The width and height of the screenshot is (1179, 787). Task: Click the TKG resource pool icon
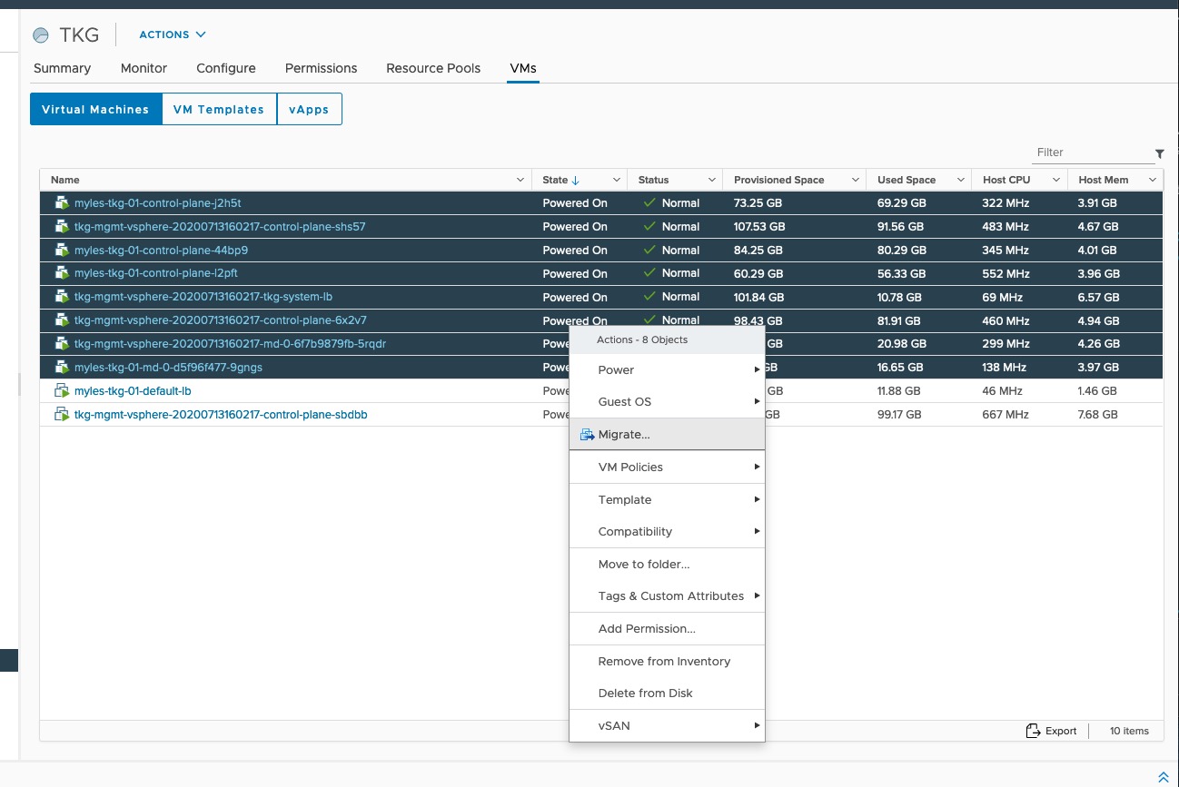(41, 35)
